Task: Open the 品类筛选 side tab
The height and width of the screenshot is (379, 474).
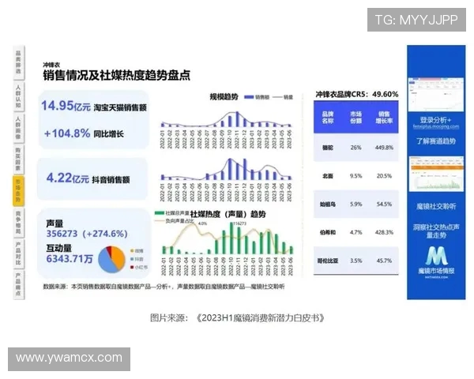Action: click(x=18, y=62)
